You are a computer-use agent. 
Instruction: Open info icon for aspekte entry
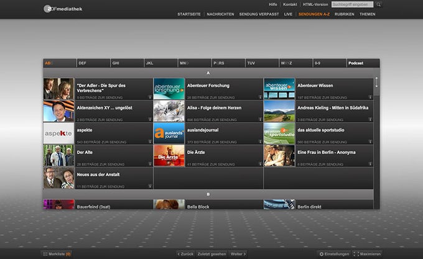point(150,142)
